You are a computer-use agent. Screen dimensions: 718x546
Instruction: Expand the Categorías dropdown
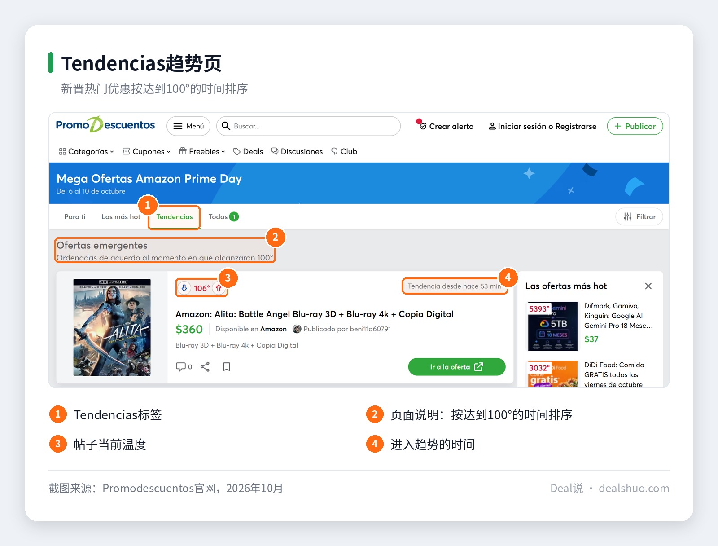[x=87, y=151]
